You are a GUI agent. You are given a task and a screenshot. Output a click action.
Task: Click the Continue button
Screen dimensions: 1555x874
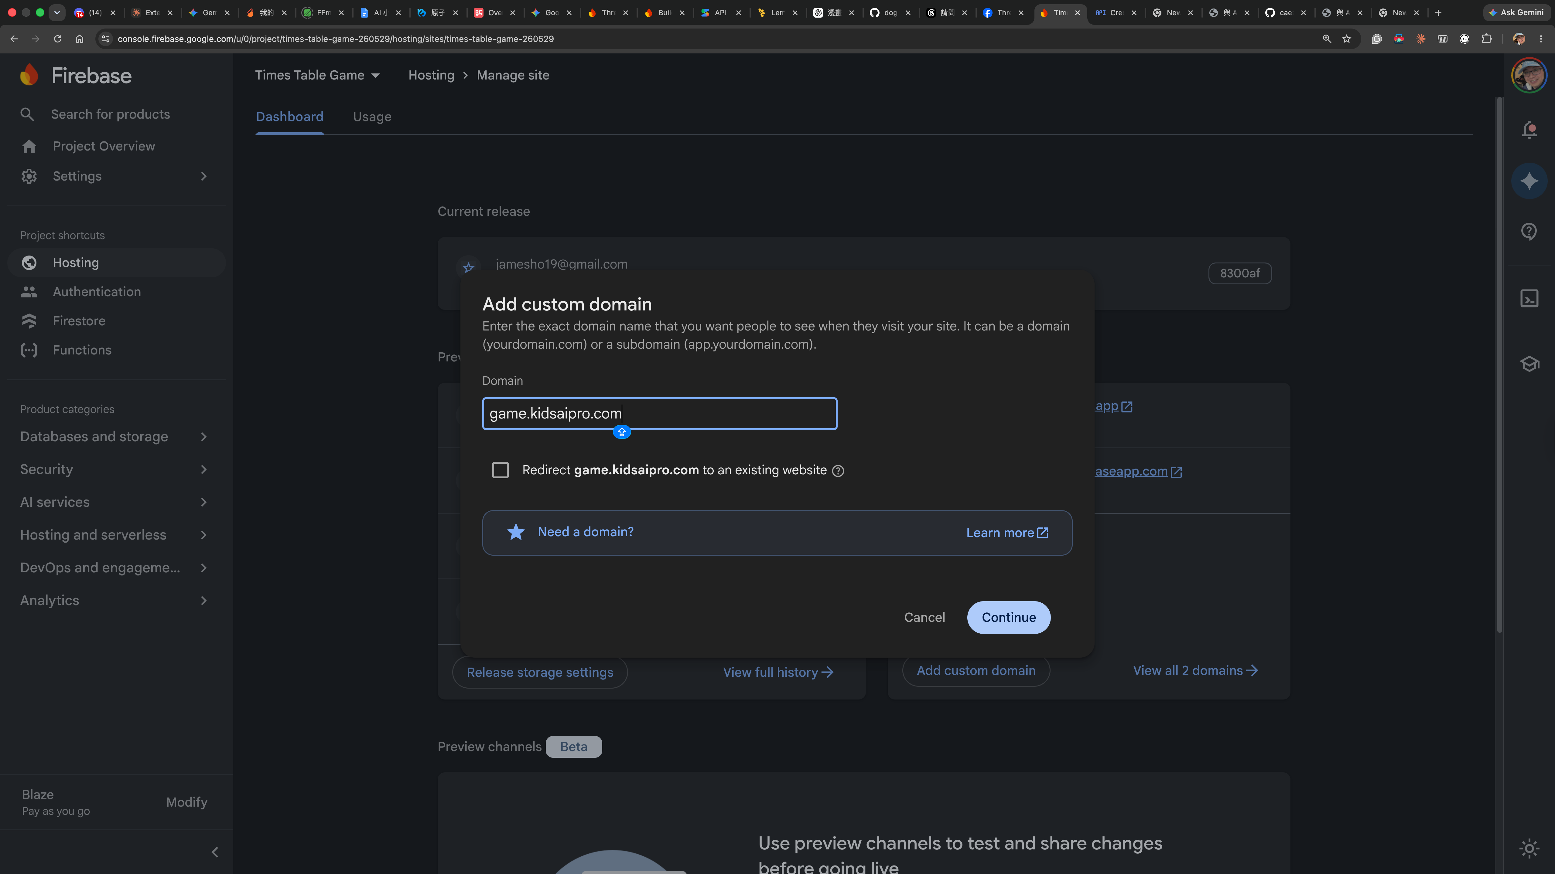[x=1009, y=617]
